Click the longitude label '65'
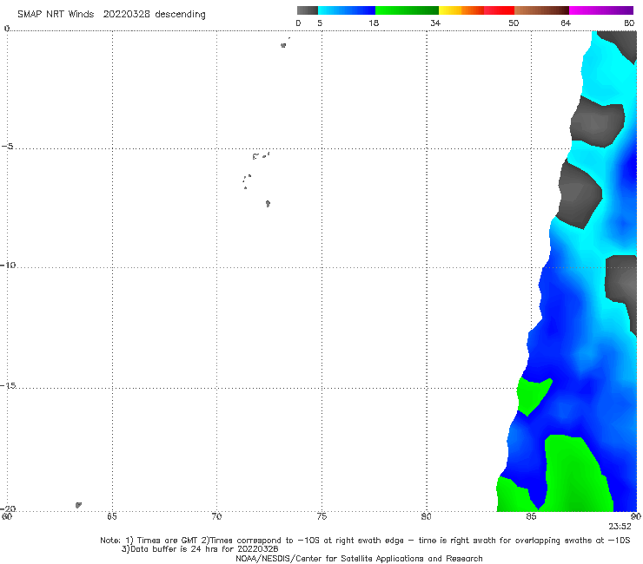Image resolution: width=643 pixels, height=564 pixels. click(112, 516)
